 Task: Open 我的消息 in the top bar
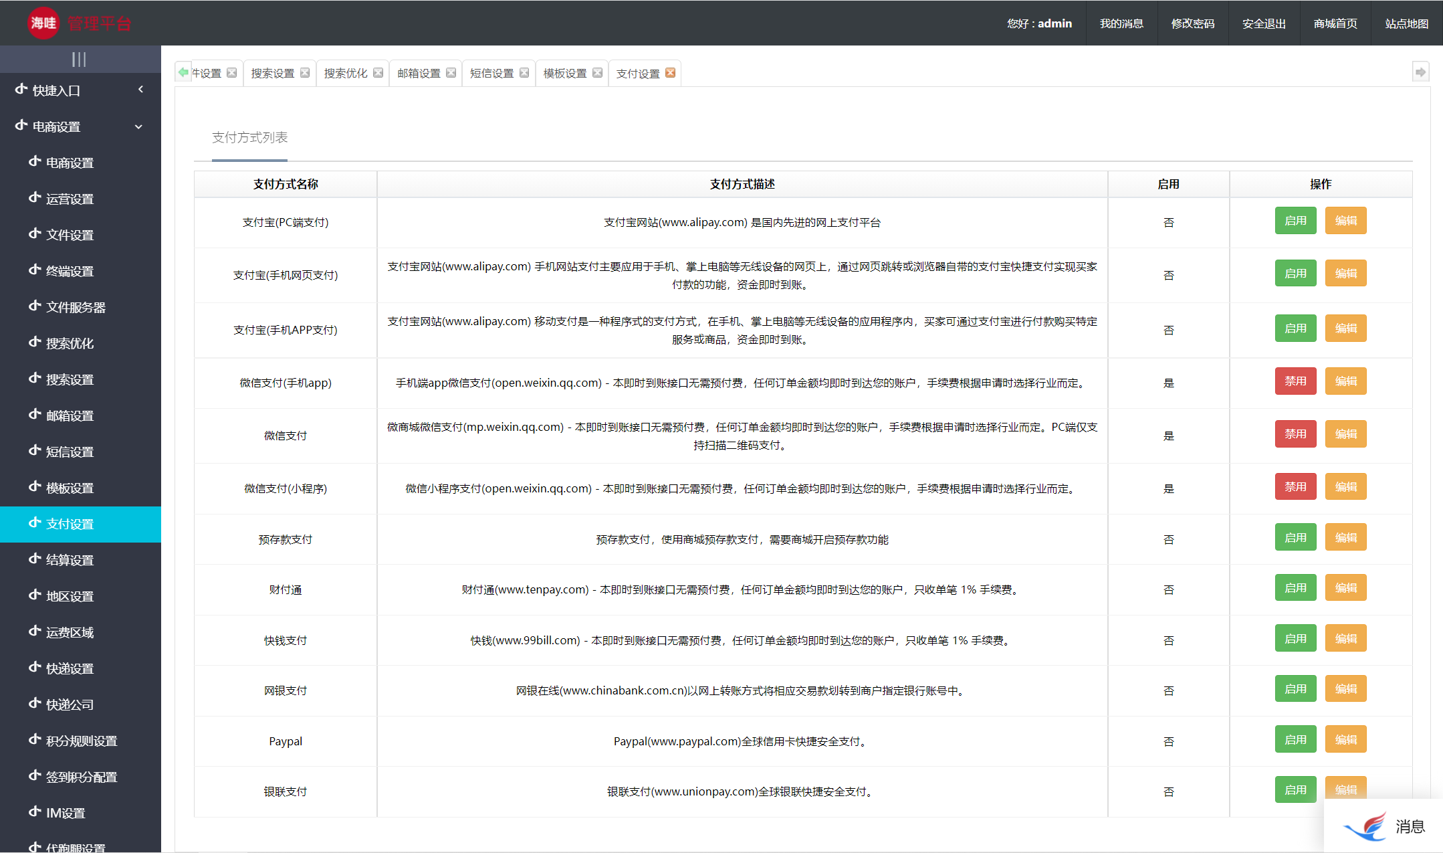[x=1121, y=23]
